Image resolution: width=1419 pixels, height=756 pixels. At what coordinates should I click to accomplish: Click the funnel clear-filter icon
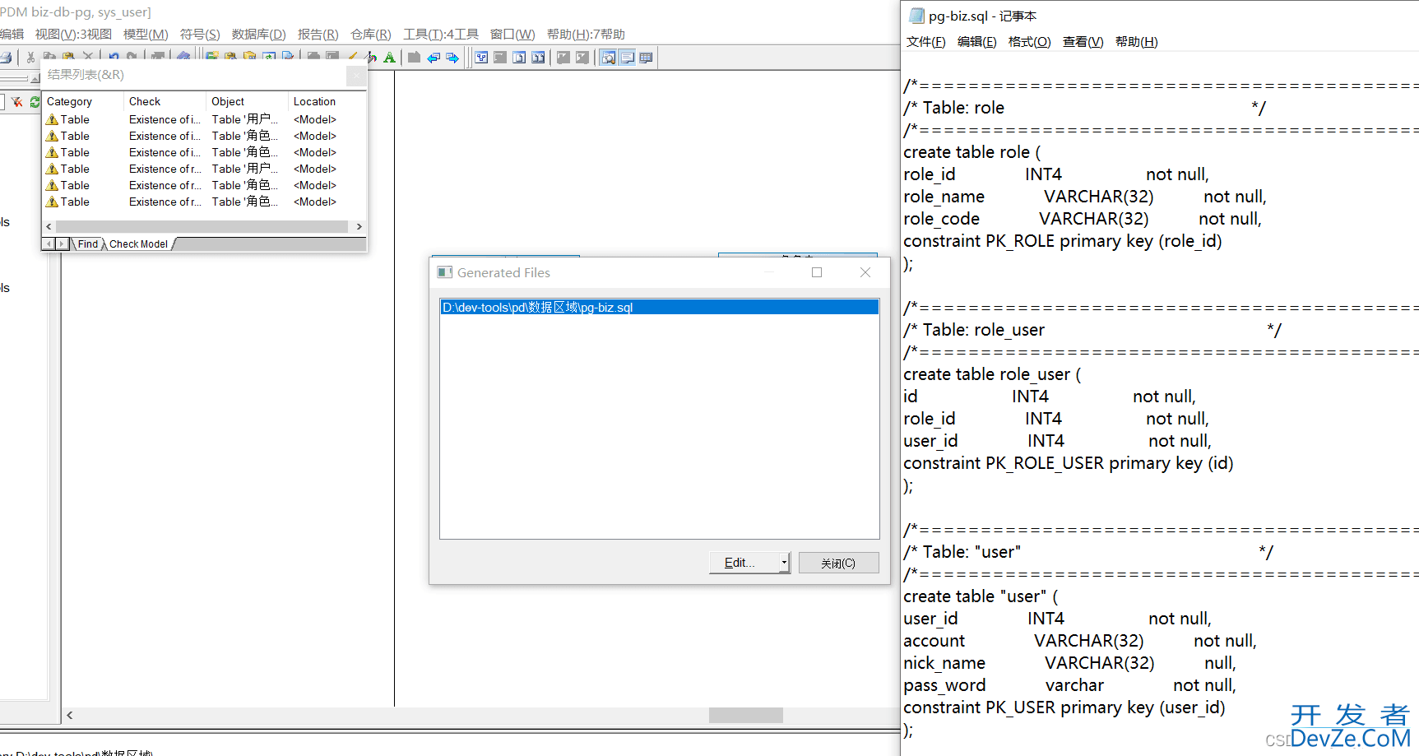(16, 102)
